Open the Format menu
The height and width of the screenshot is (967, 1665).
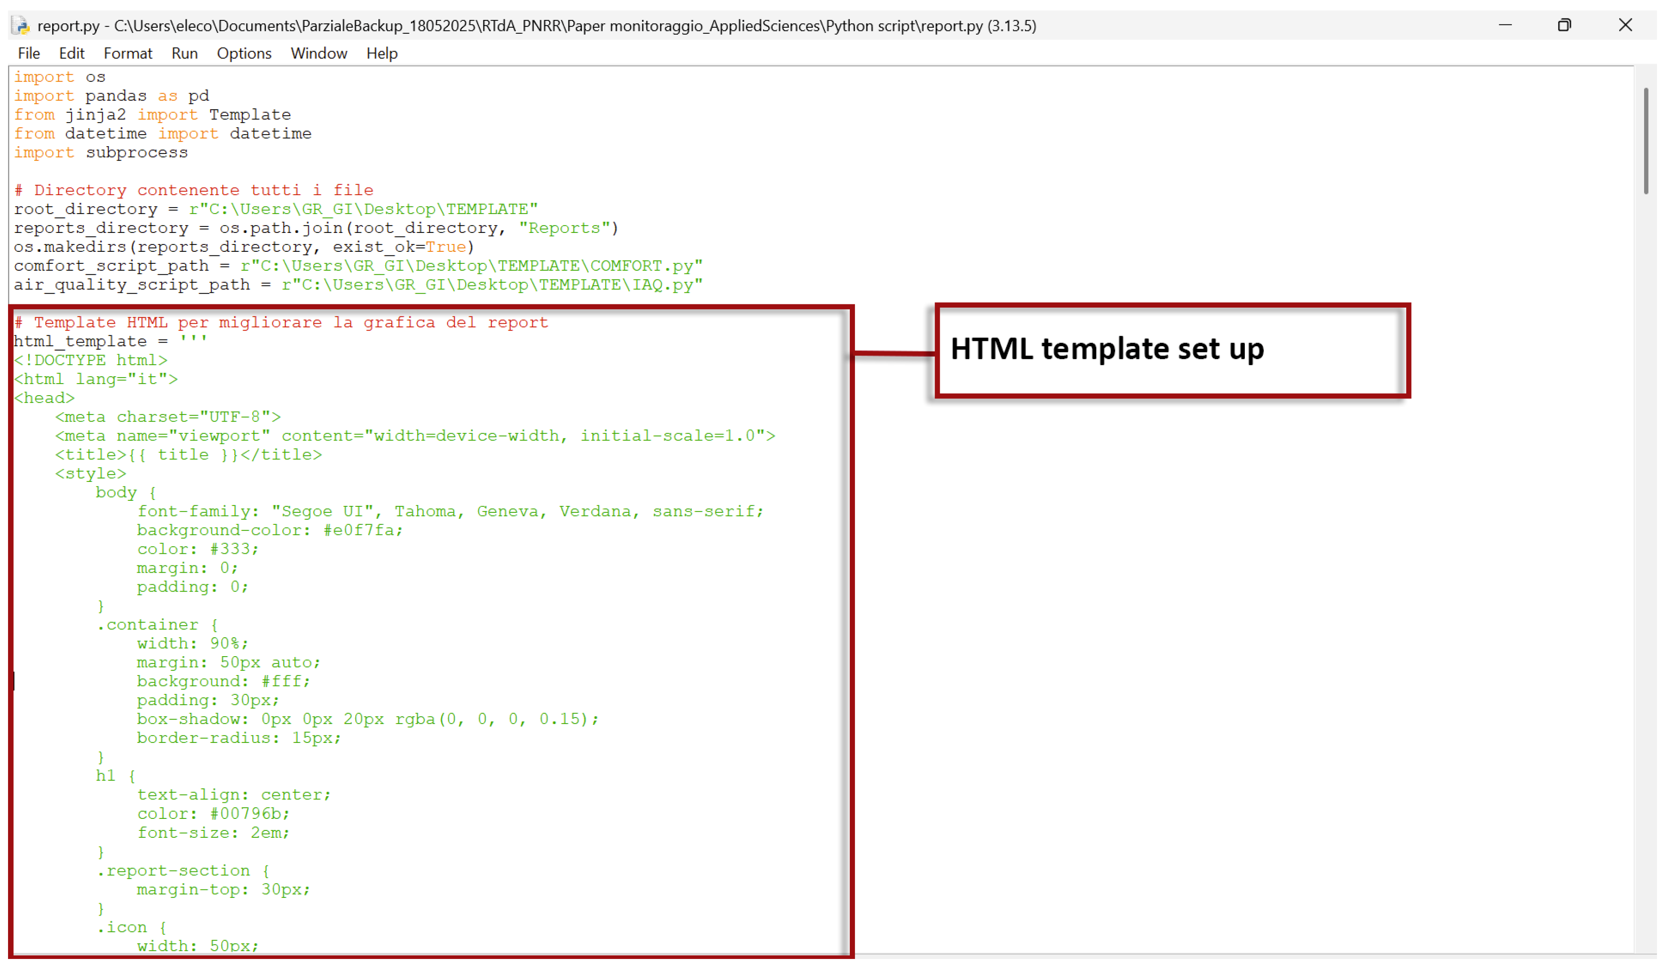(127, 53)
